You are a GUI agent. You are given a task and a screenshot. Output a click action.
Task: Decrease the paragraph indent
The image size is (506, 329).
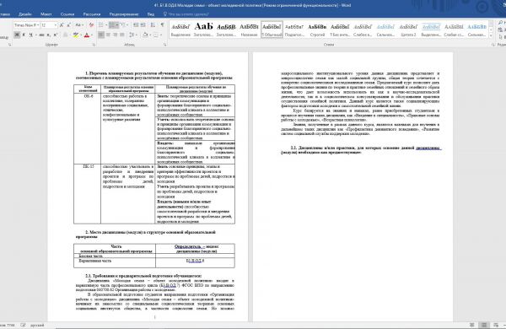coord(136,25)
